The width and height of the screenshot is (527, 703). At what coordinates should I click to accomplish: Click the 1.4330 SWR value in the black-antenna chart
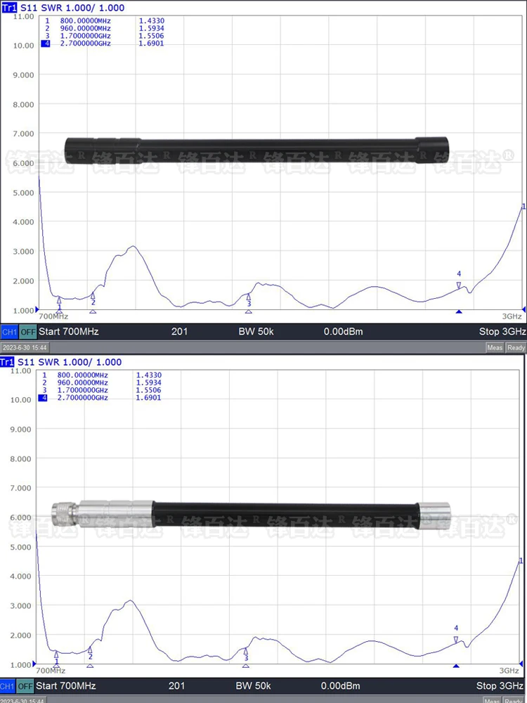(152, 20)
